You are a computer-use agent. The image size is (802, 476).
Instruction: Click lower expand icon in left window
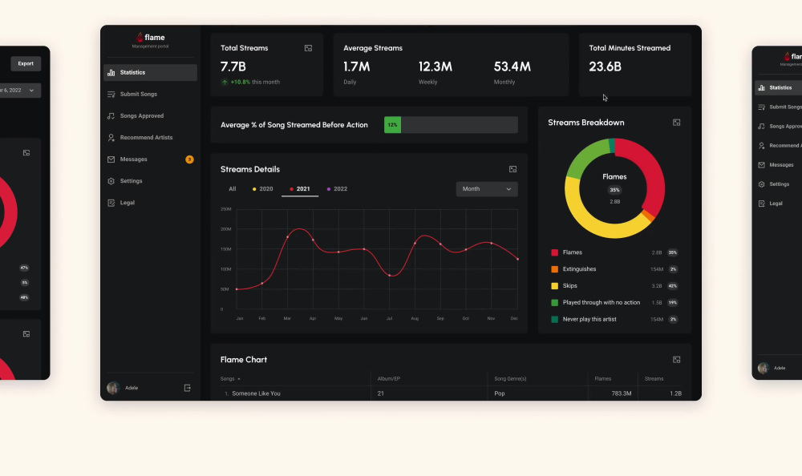click(x=26, y=334)
